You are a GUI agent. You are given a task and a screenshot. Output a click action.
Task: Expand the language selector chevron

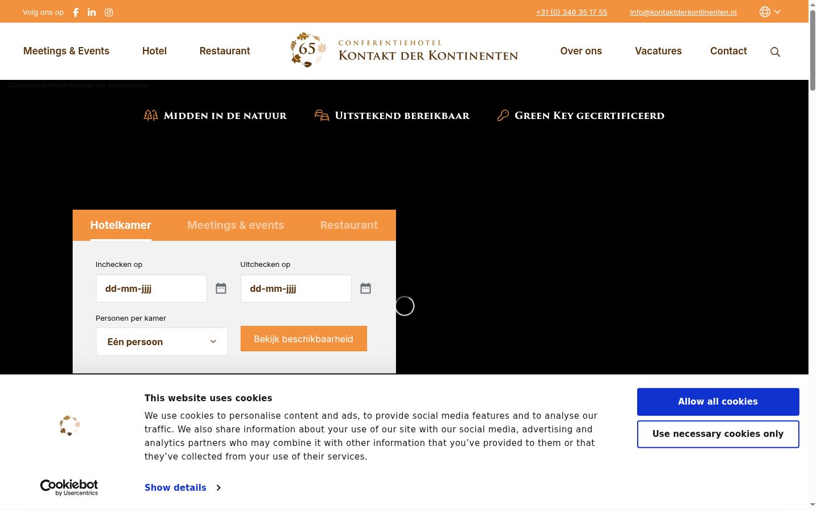778,12
